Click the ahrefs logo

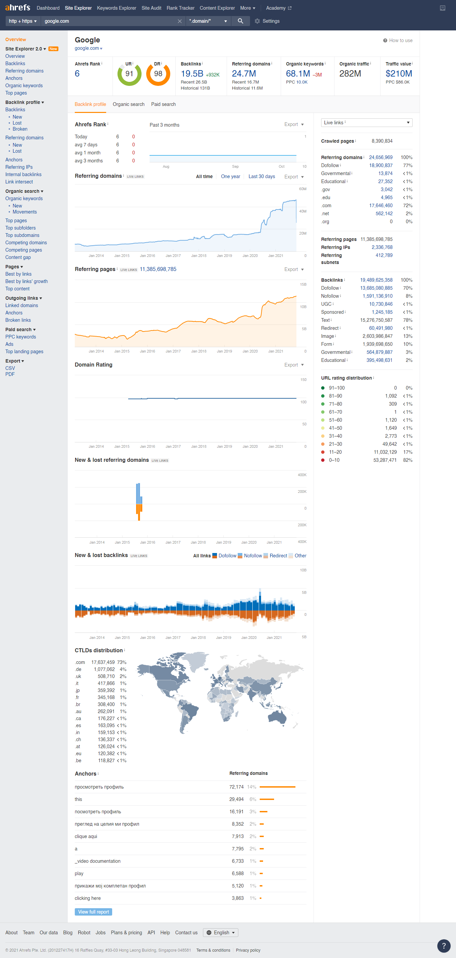point(17,8)
